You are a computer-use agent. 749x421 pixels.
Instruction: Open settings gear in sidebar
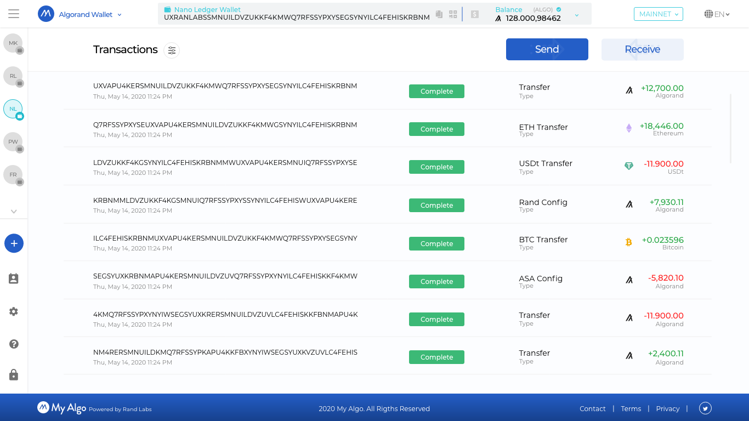pyautogui.click(x=14, y=311)
